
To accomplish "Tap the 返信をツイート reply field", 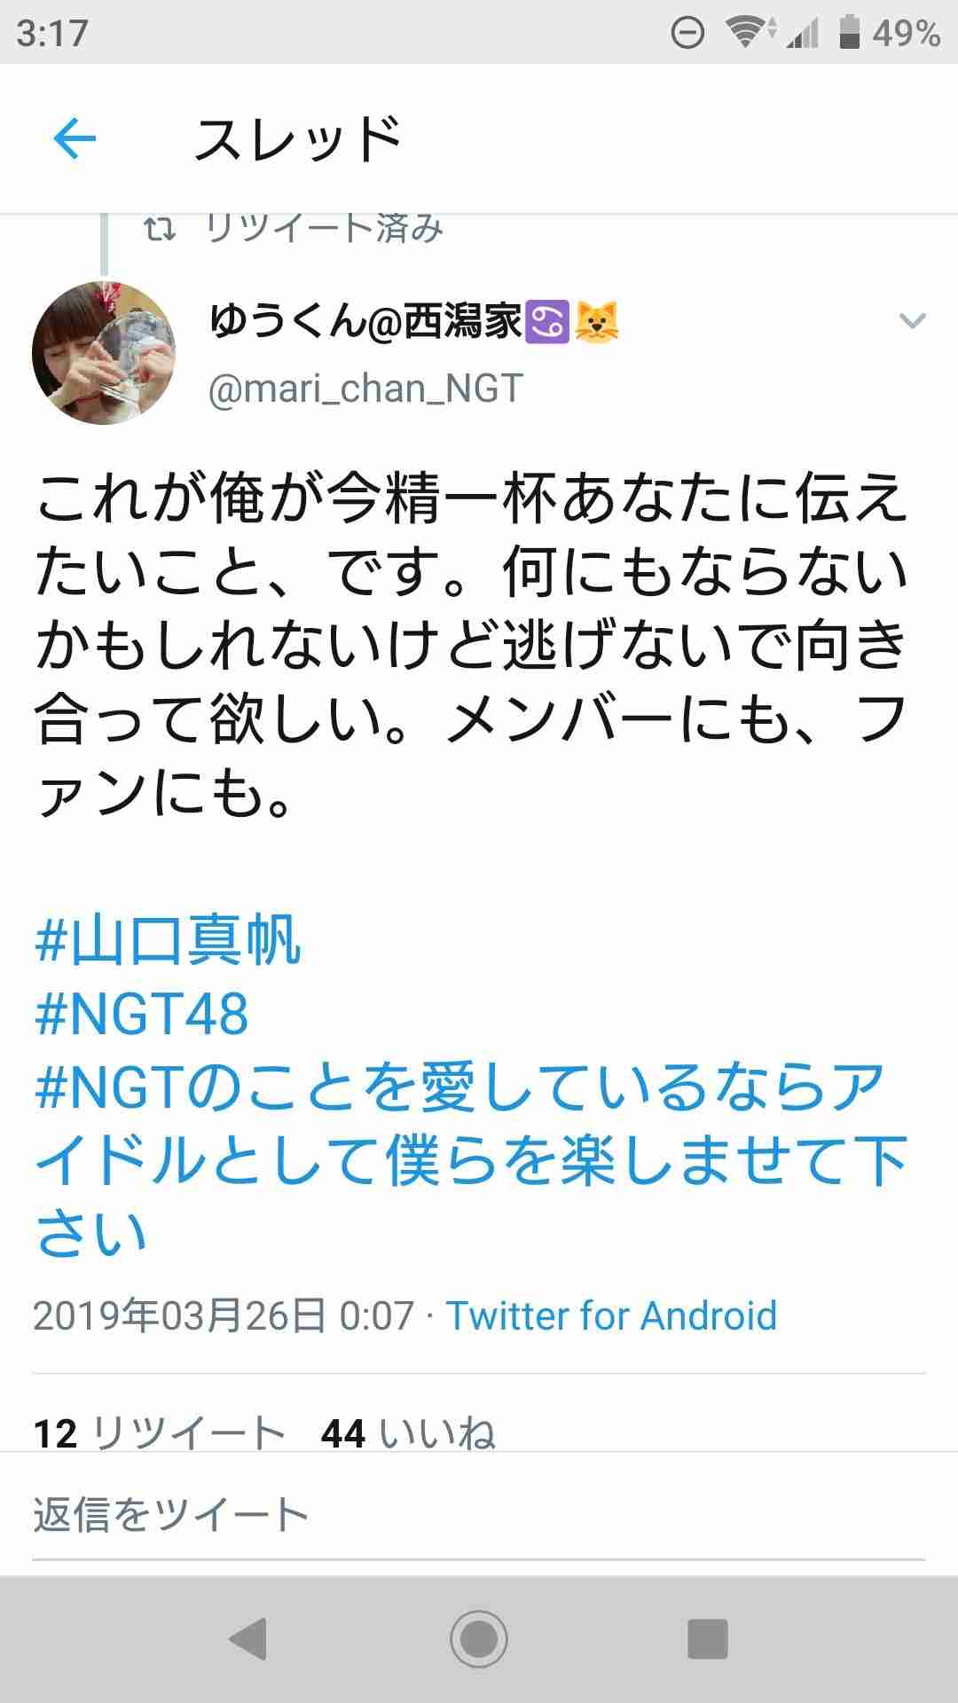I will pos(479,1514).
